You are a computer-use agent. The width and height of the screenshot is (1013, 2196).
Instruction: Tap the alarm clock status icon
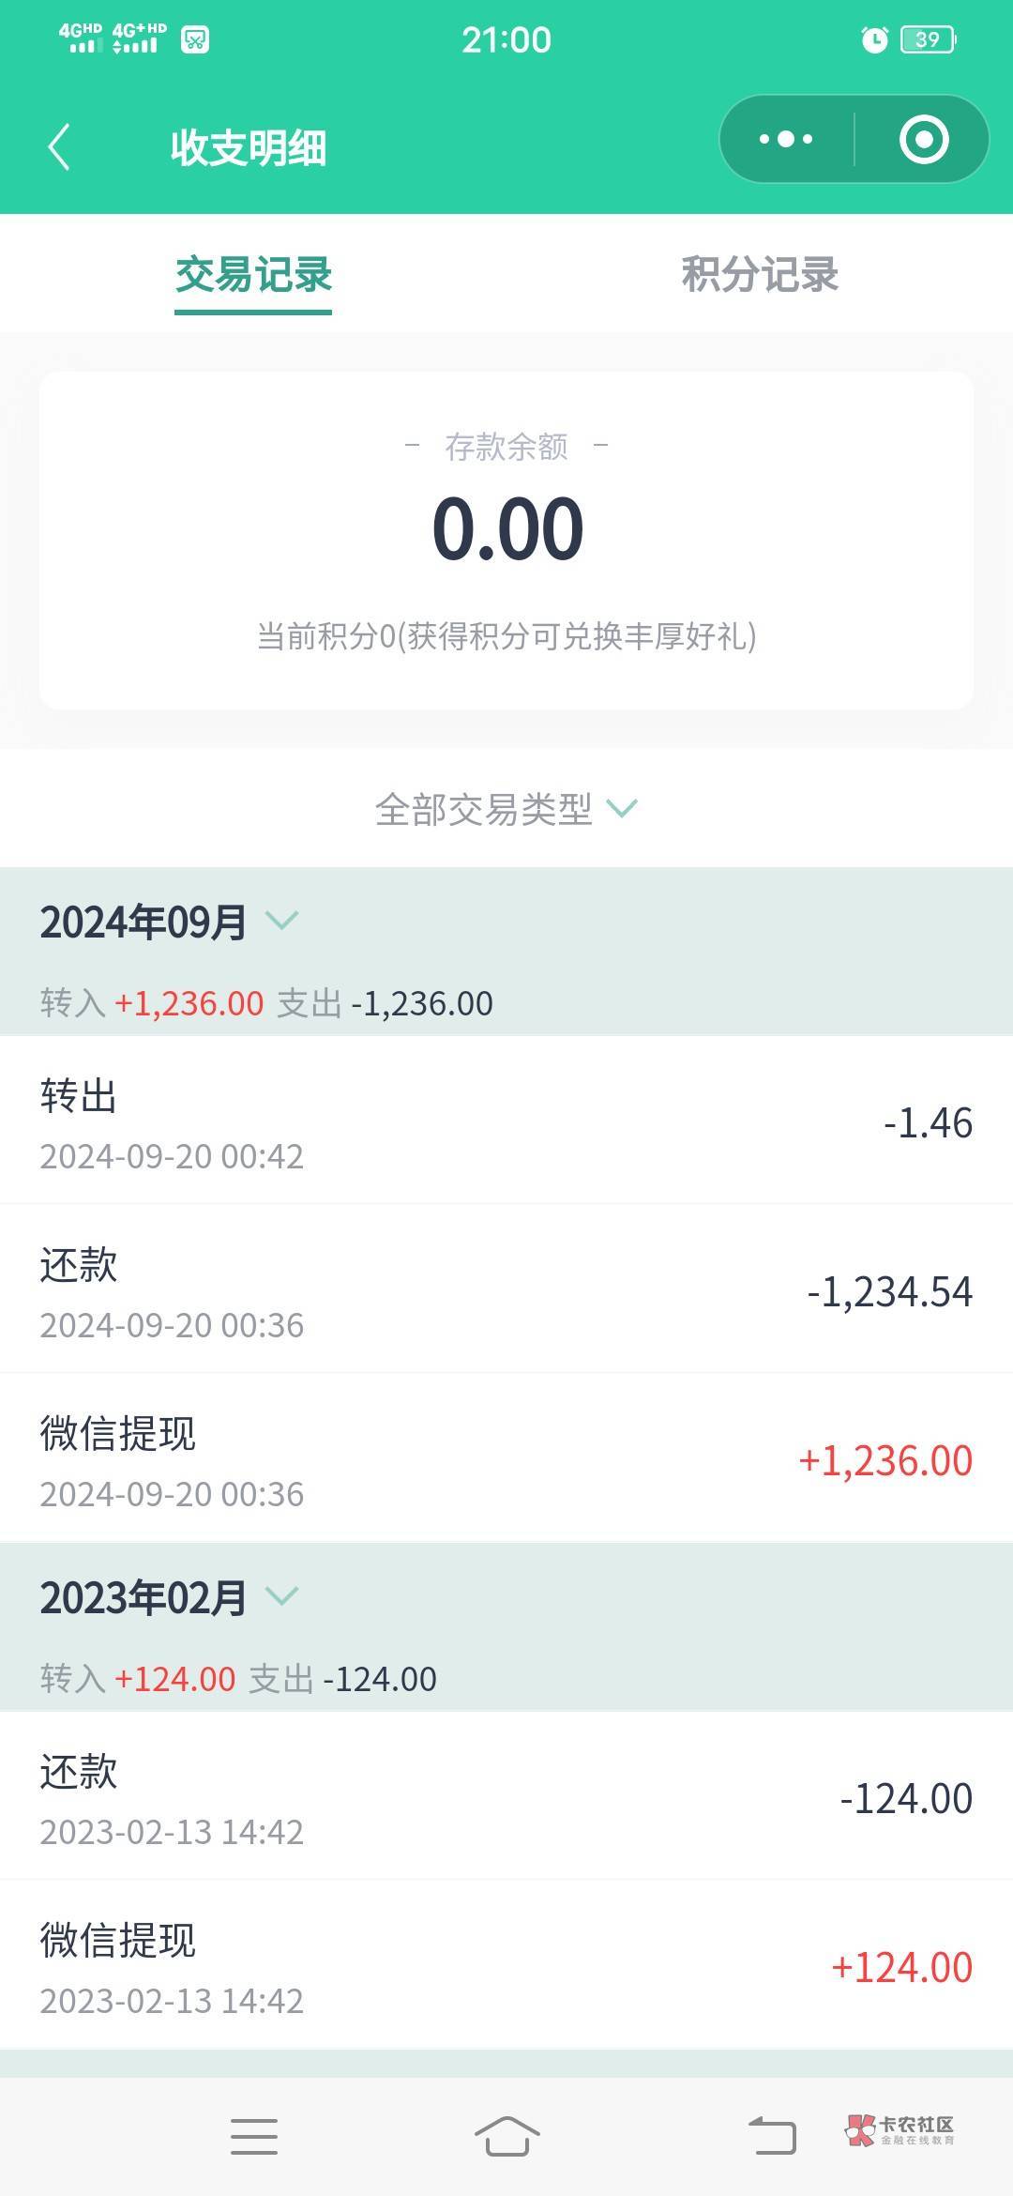click(874, 39)
